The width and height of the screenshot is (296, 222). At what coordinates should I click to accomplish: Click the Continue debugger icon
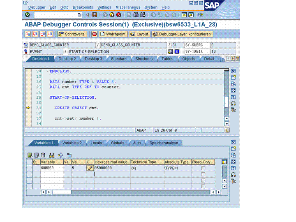click(x=50, y=34)
